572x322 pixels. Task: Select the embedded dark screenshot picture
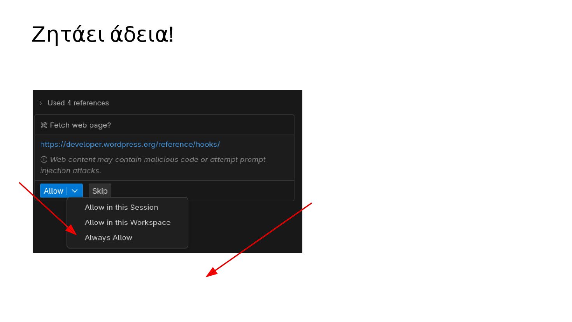[167, 171]
